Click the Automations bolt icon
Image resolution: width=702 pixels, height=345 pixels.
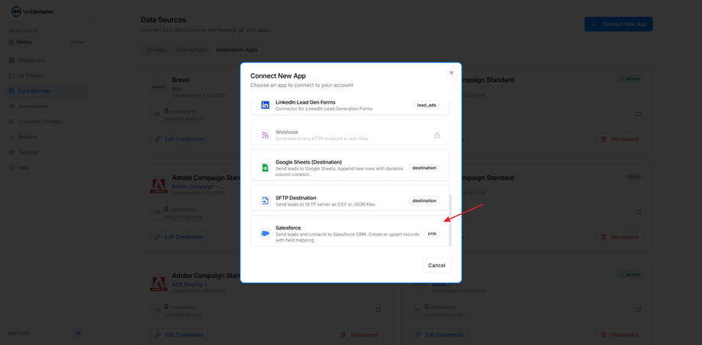pyautogui.click(x=11, y=107)
